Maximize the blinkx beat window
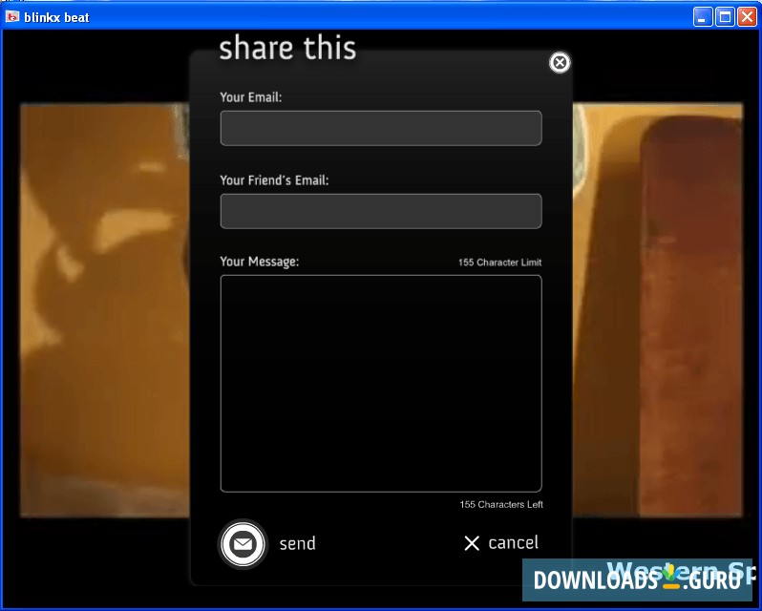Viewport: 762px width, 611px height. pos(725,17)
